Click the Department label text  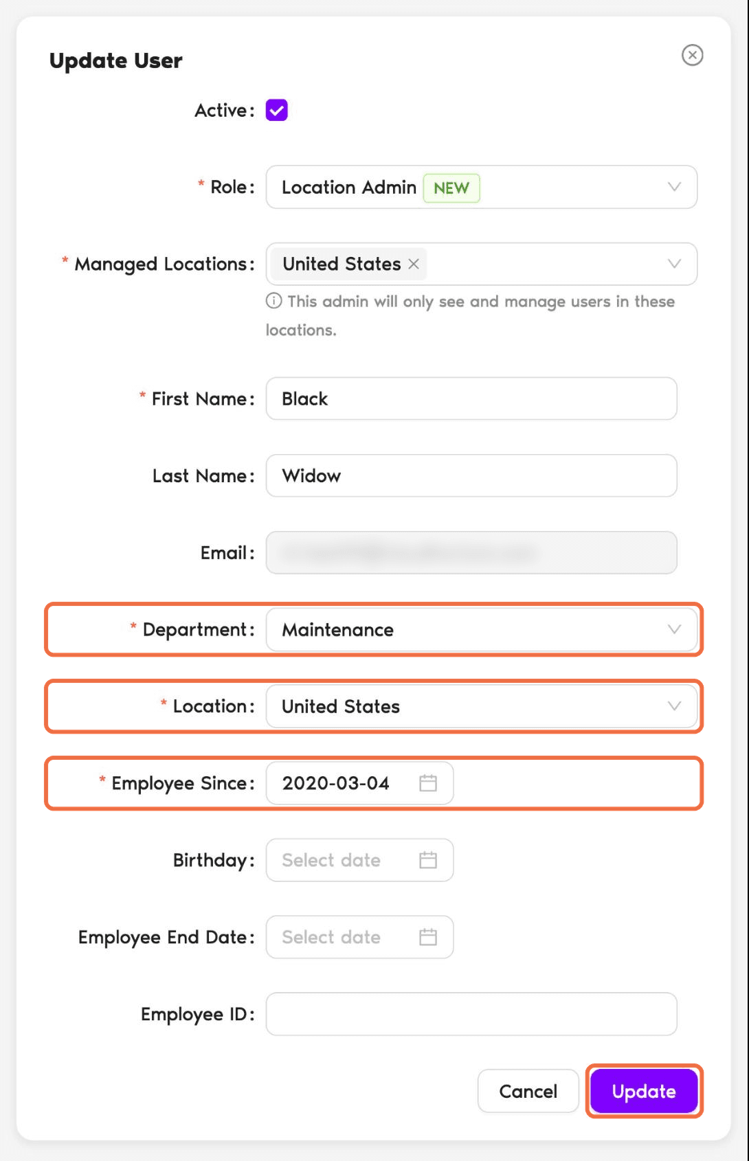coord(198,630)
